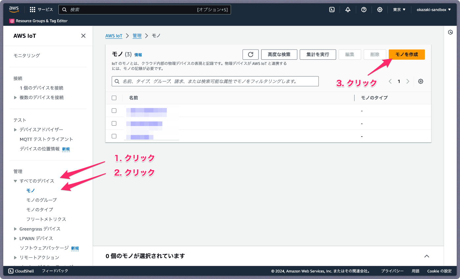Click 管理 breadcrumb link

point(137,36)
